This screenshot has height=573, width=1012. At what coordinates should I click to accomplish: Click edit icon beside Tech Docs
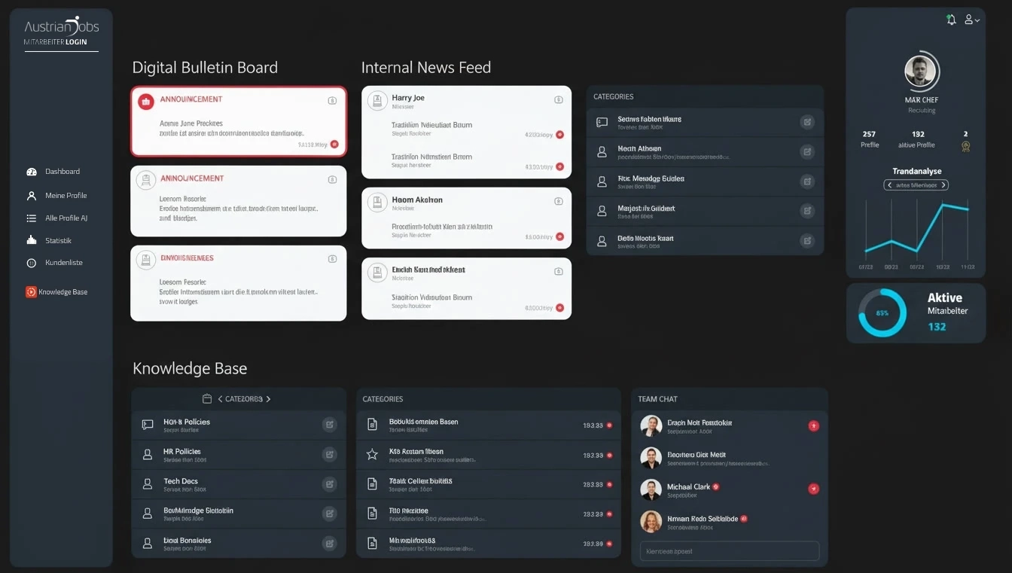329,484
